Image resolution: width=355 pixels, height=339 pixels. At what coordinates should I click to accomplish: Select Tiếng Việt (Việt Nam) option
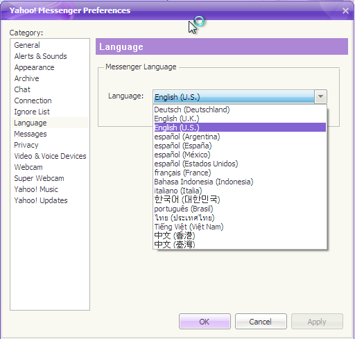click(x=240, y=227)
